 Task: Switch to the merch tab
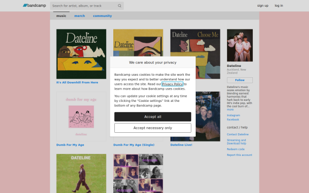(80, 16)
